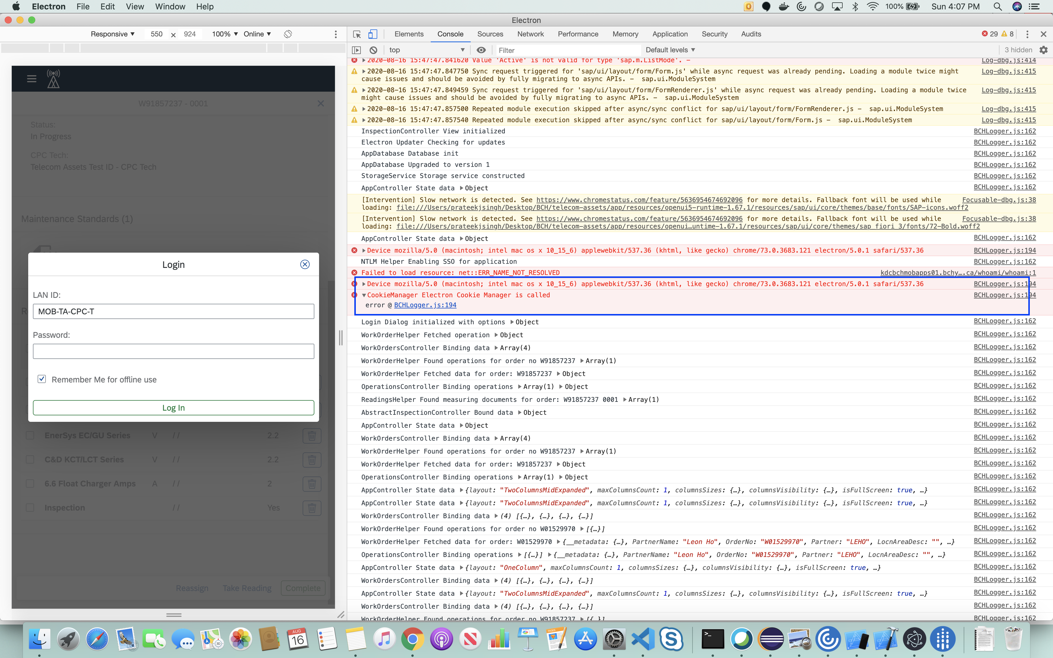Open the hamburger menu in the emulated app

[x=31, y=78]
